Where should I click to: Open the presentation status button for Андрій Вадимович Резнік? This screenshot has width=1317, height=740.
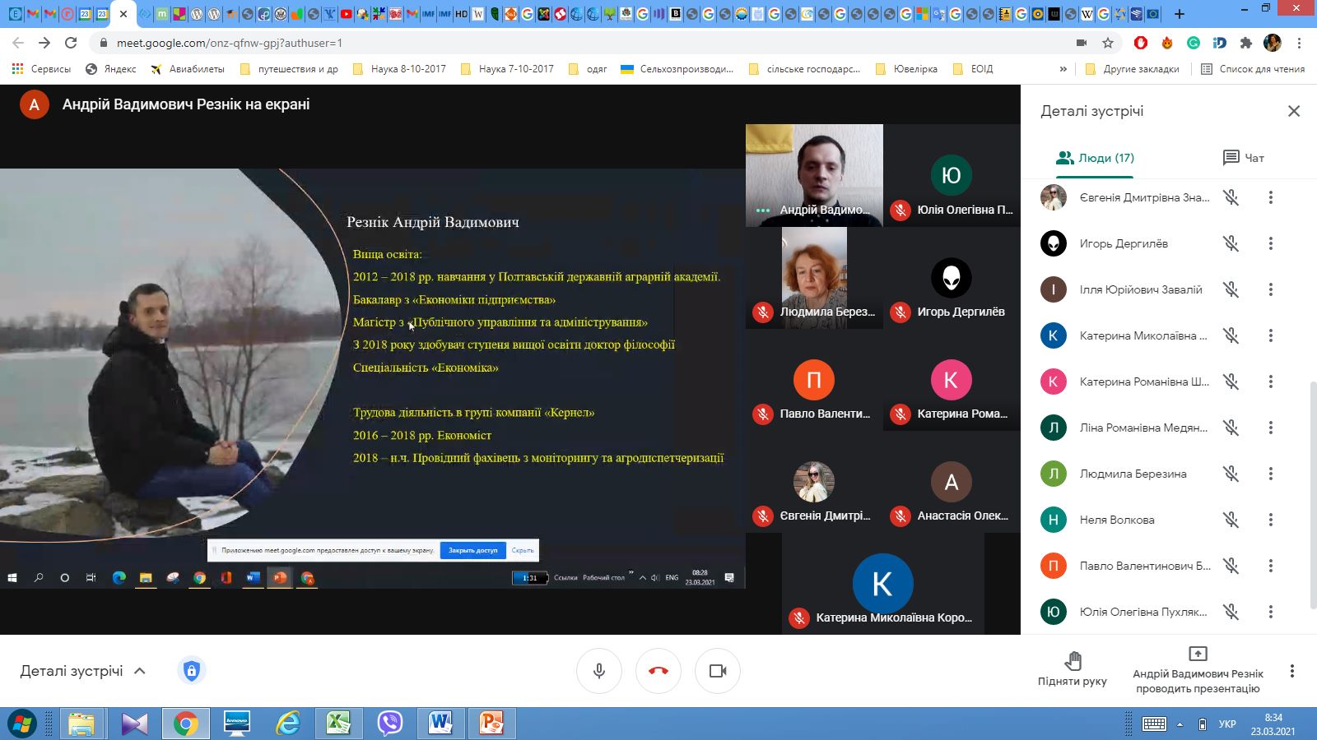(1198, 670)
